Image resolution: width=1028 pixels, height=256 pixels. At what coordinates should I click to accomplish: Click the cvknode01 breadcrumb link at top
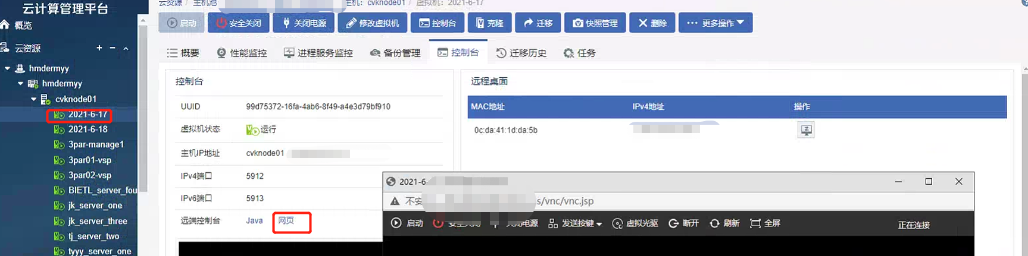pos(386,3)
